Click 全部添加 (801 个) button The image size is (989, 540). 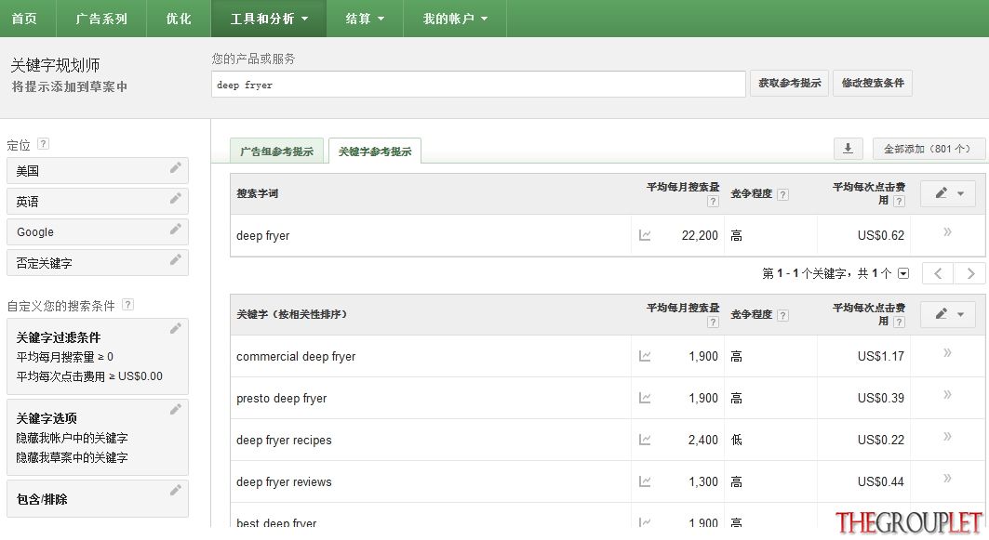pyautogui.click(x=928, y=149)
